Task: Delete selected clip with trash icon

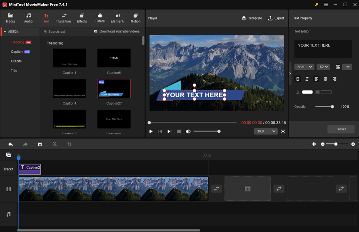Action: tap(40, 144)
